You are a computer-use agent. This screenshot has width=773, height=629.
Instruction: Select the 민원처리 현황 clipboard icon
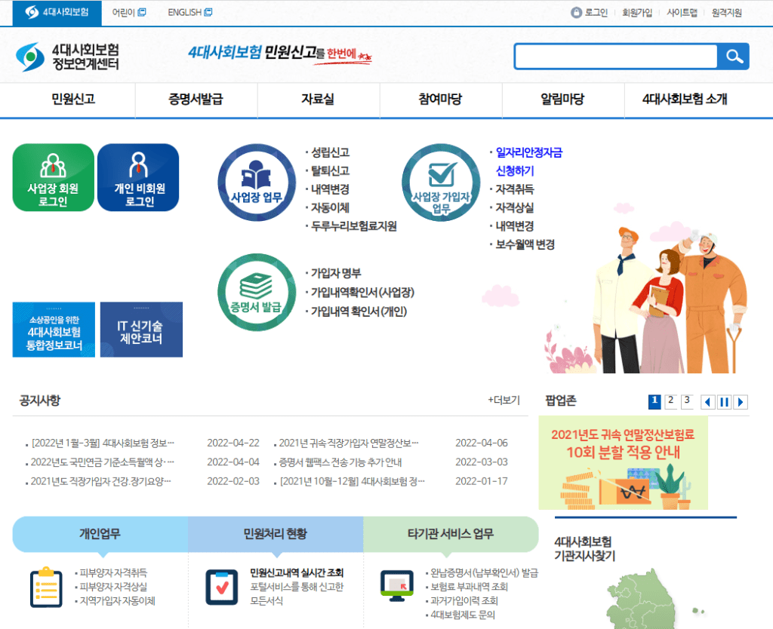click(221, 587)
